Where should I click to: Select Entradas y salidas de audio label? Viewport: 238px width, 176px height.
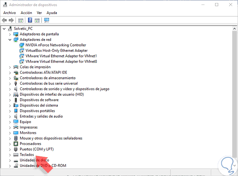41,116
